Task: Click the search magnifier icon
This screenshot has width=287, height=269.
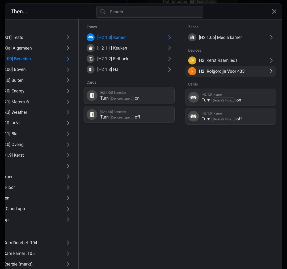Action: click(x=103, y=12)
